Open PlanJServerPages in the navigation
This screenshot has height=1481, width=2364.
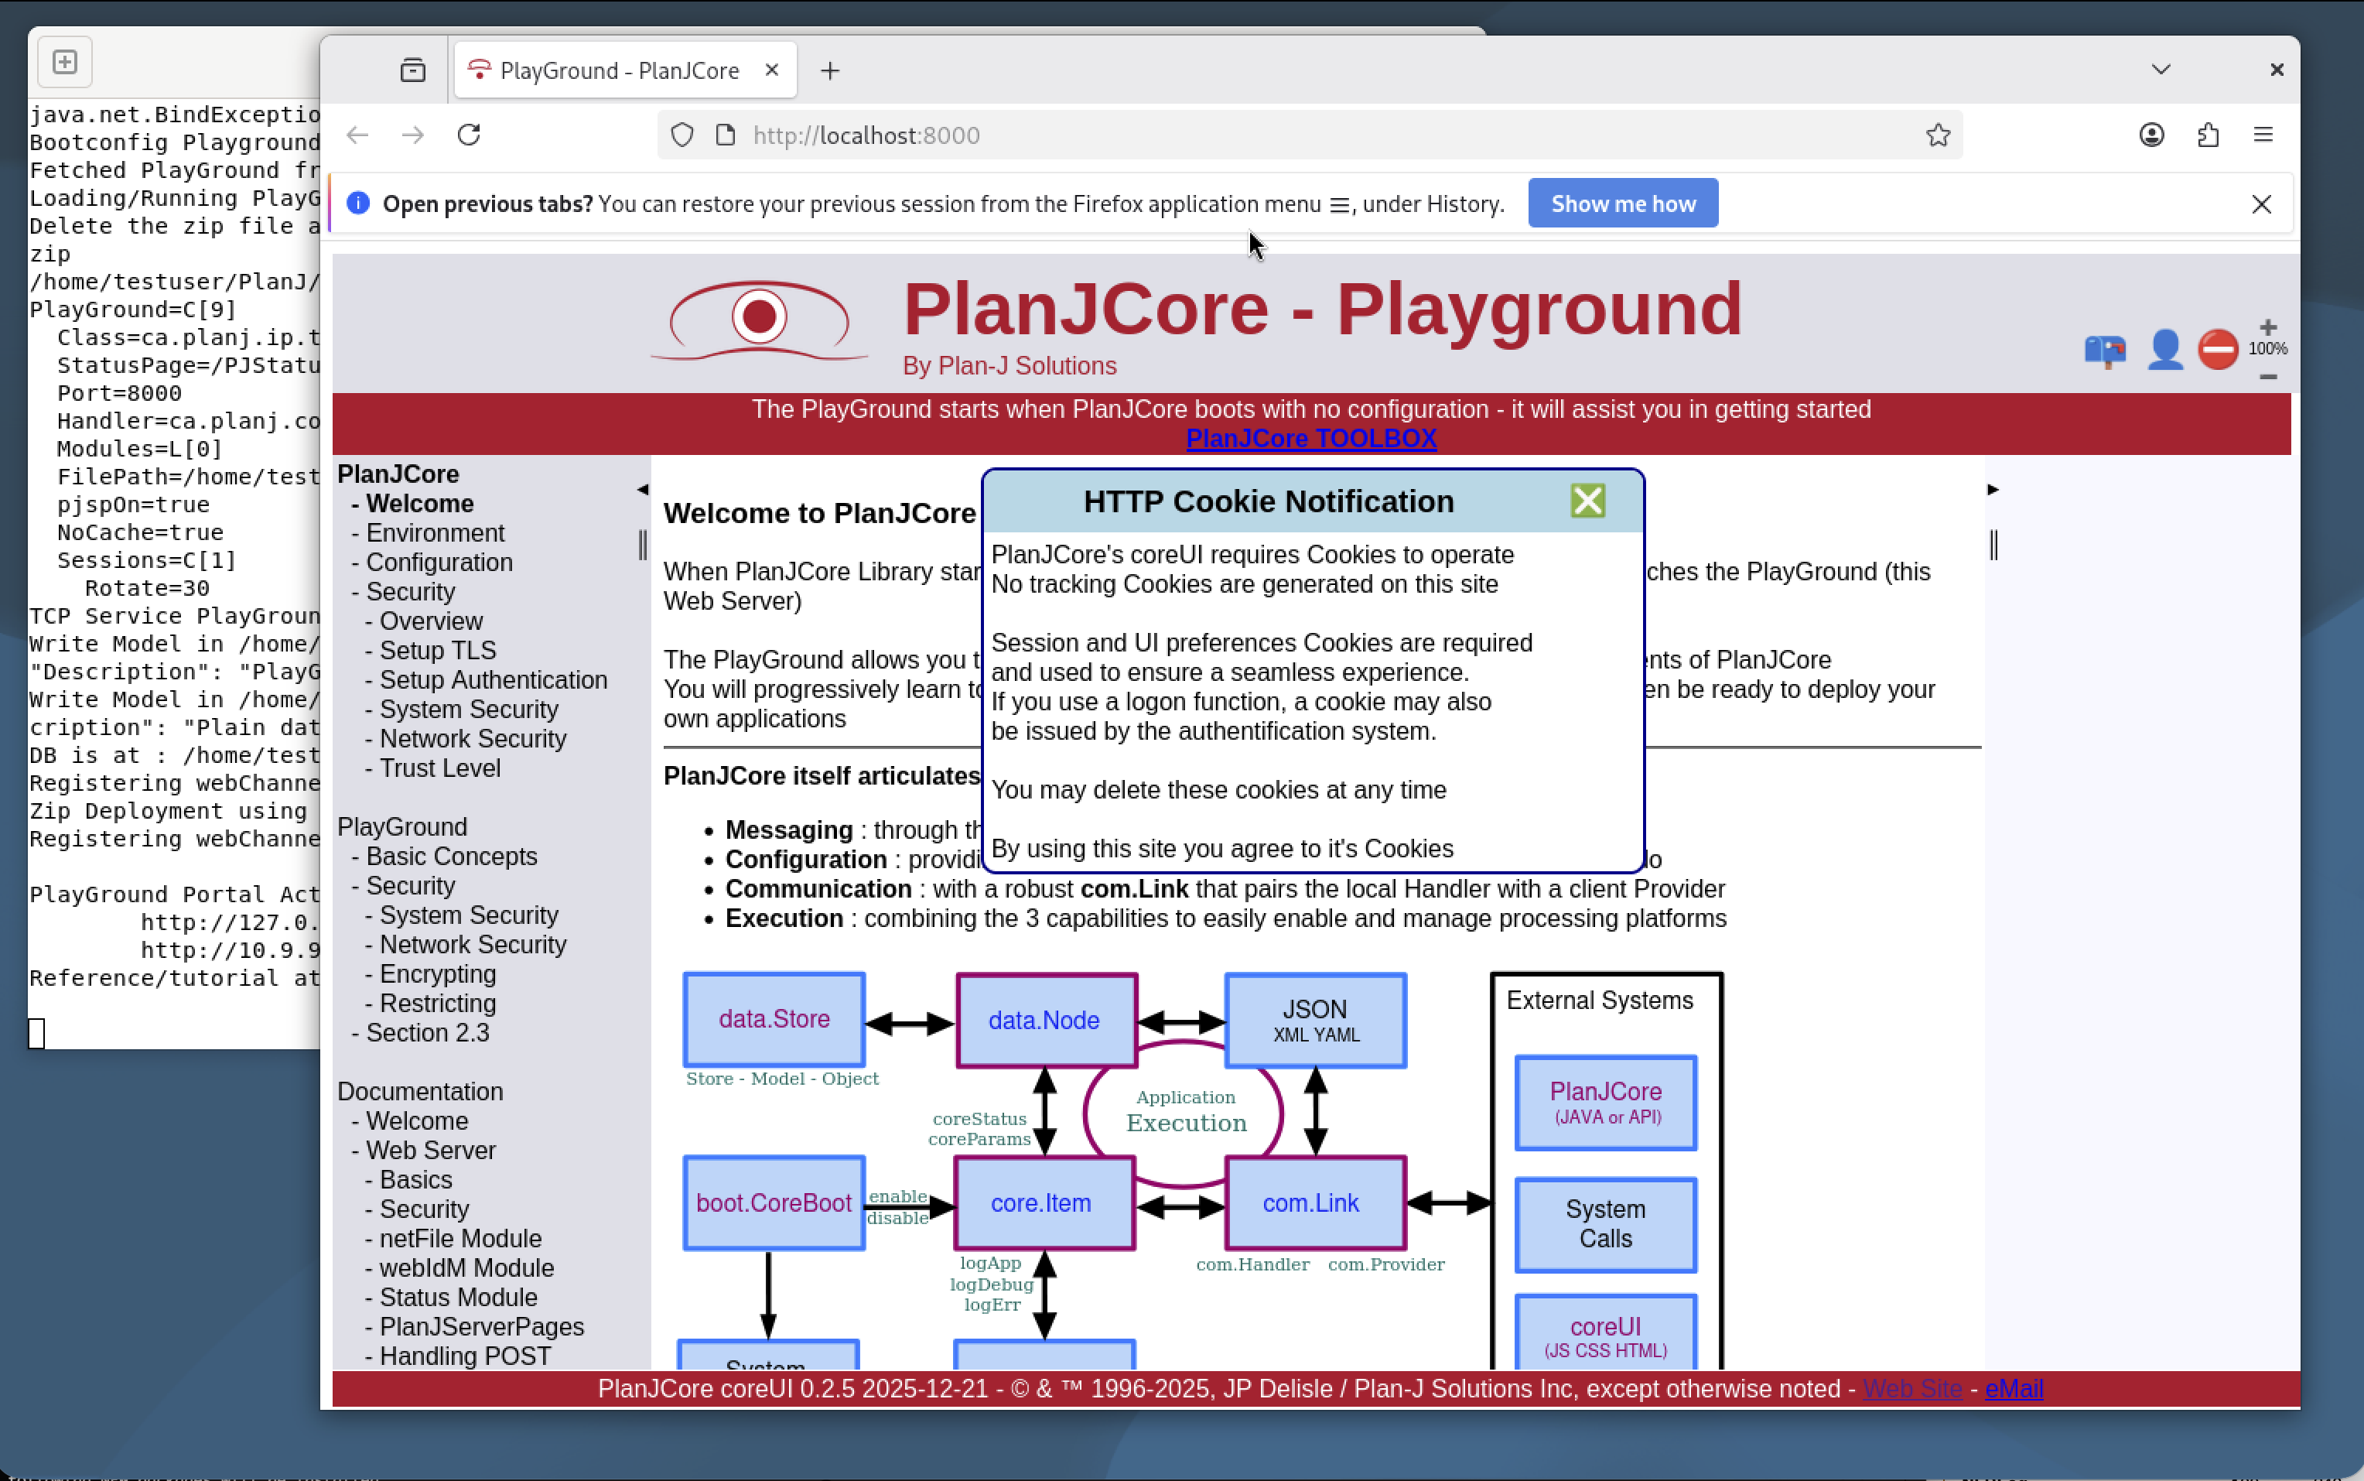482,1326
